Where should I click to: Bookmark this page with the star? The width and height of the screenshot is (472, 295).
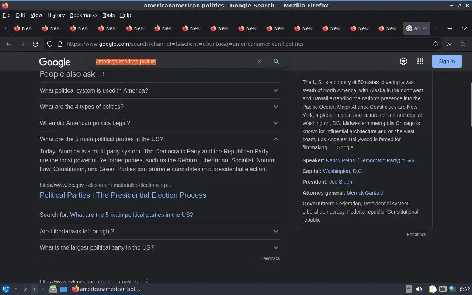[435, 44]
